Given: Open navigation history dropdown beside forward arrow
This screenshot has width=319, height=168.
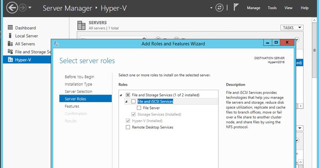Looking at the screenshot, I should pyautogui.click(x=30, y=8).
